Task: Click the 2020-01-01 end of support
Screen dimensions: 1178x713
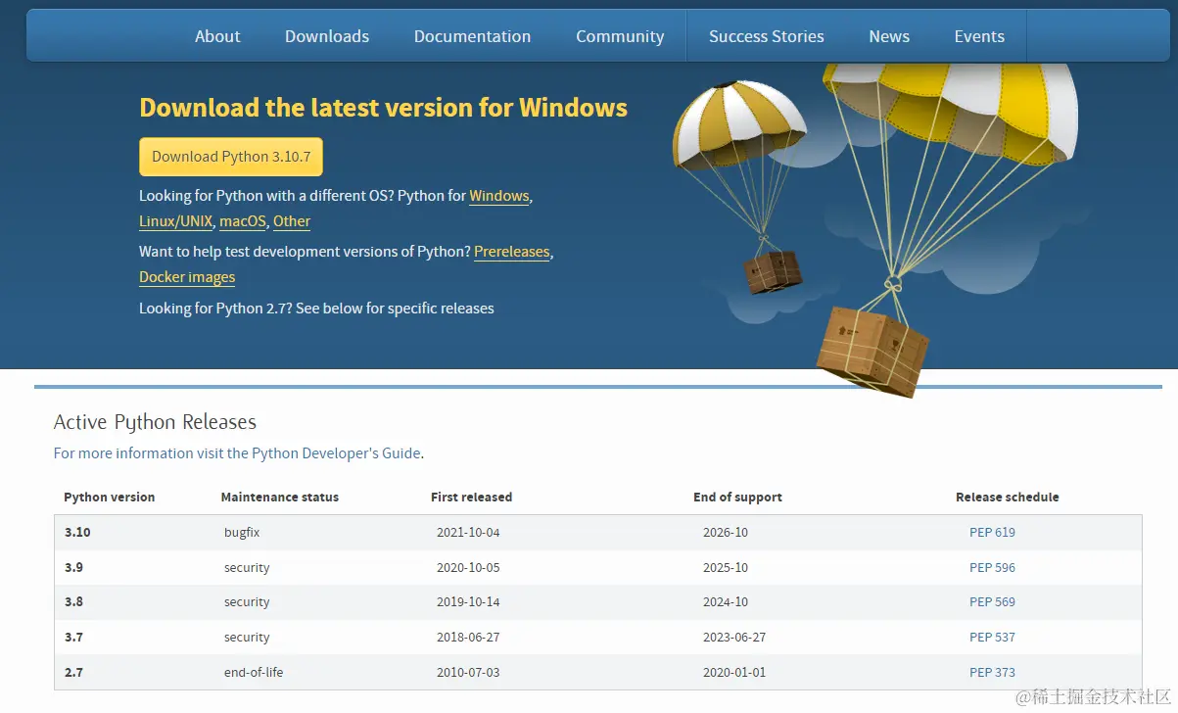Action: [x=734, y=673]
